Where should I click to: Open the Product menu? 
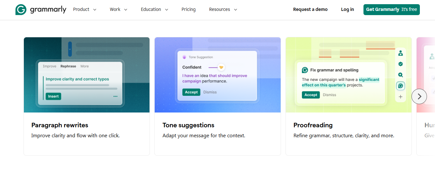pos(85,9)
